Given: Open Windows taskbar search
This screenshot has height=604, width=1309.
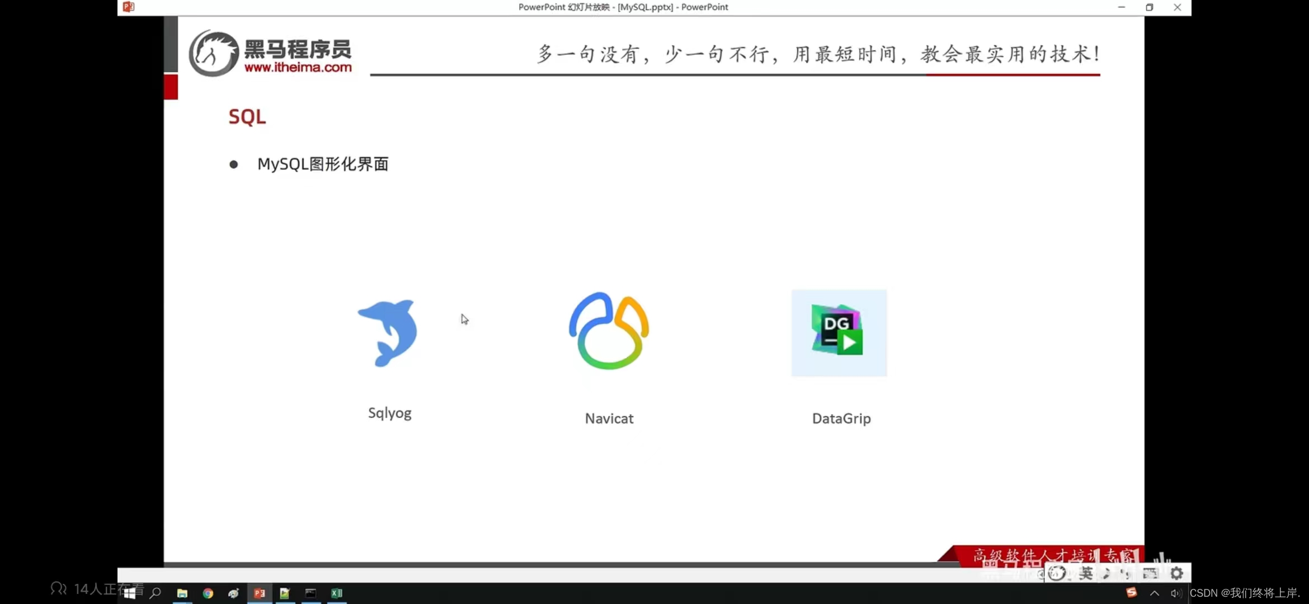Looking at the screenshot, I should [156, 593].
